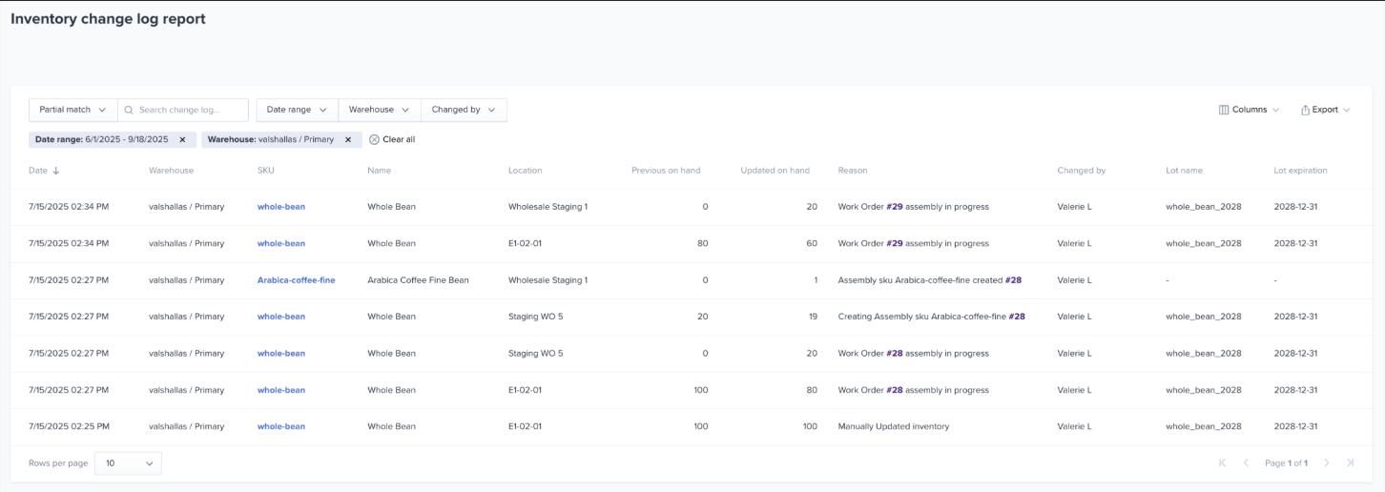Viewport: 1385px width, 492px height.
Task: Open the Columns chooser
Action: (1249, 110)
